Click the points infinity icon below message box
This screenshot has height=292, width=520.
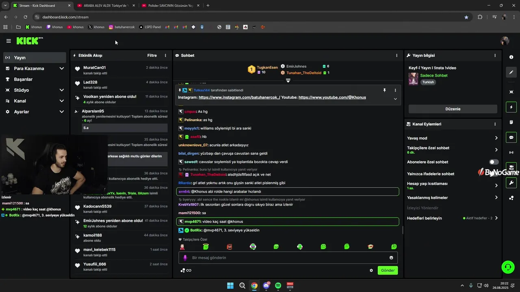point(186,271)
